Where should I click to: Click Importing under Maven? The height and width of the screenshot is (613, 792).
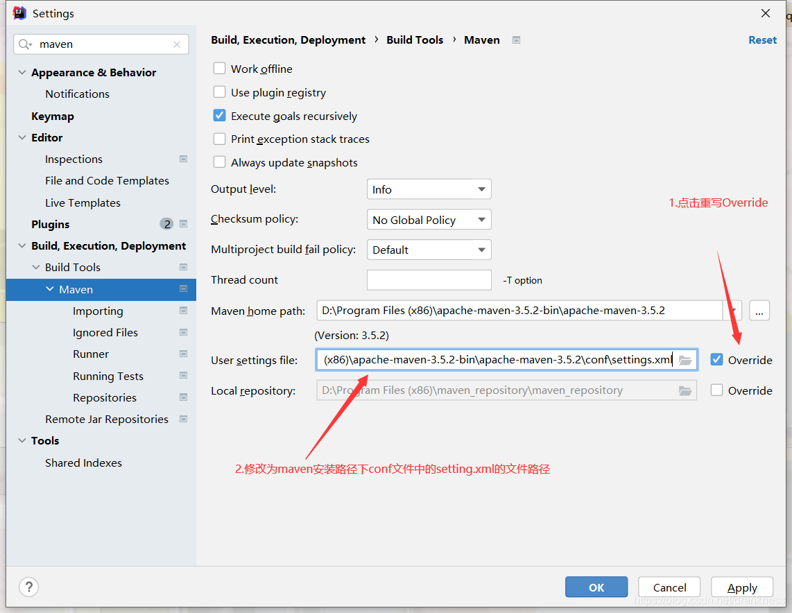tap(98, 311)
